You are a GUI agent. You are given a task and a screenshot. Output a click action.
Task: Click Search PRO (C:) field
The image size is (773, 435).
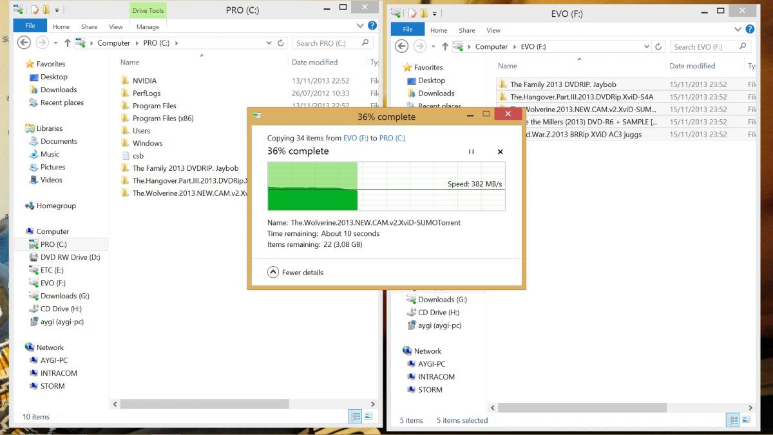pos(332,43)
